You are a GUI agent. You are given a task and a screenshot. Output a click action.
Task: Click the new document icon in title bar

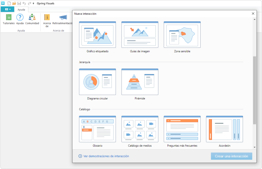[x=9, y=3]
